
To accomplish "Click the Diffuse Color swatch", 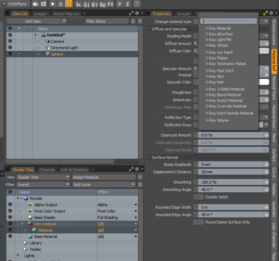I will click(x=264, y=51).
